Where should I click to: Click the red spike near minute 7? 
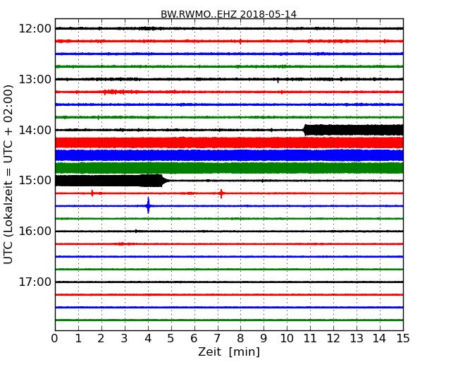221,193
